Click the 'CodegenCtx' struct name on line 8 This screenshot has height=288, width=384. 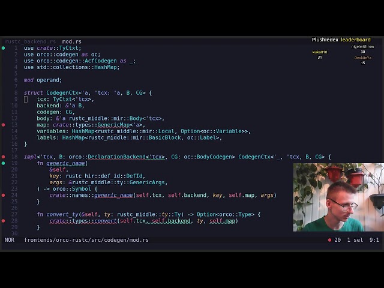(62, 93)
